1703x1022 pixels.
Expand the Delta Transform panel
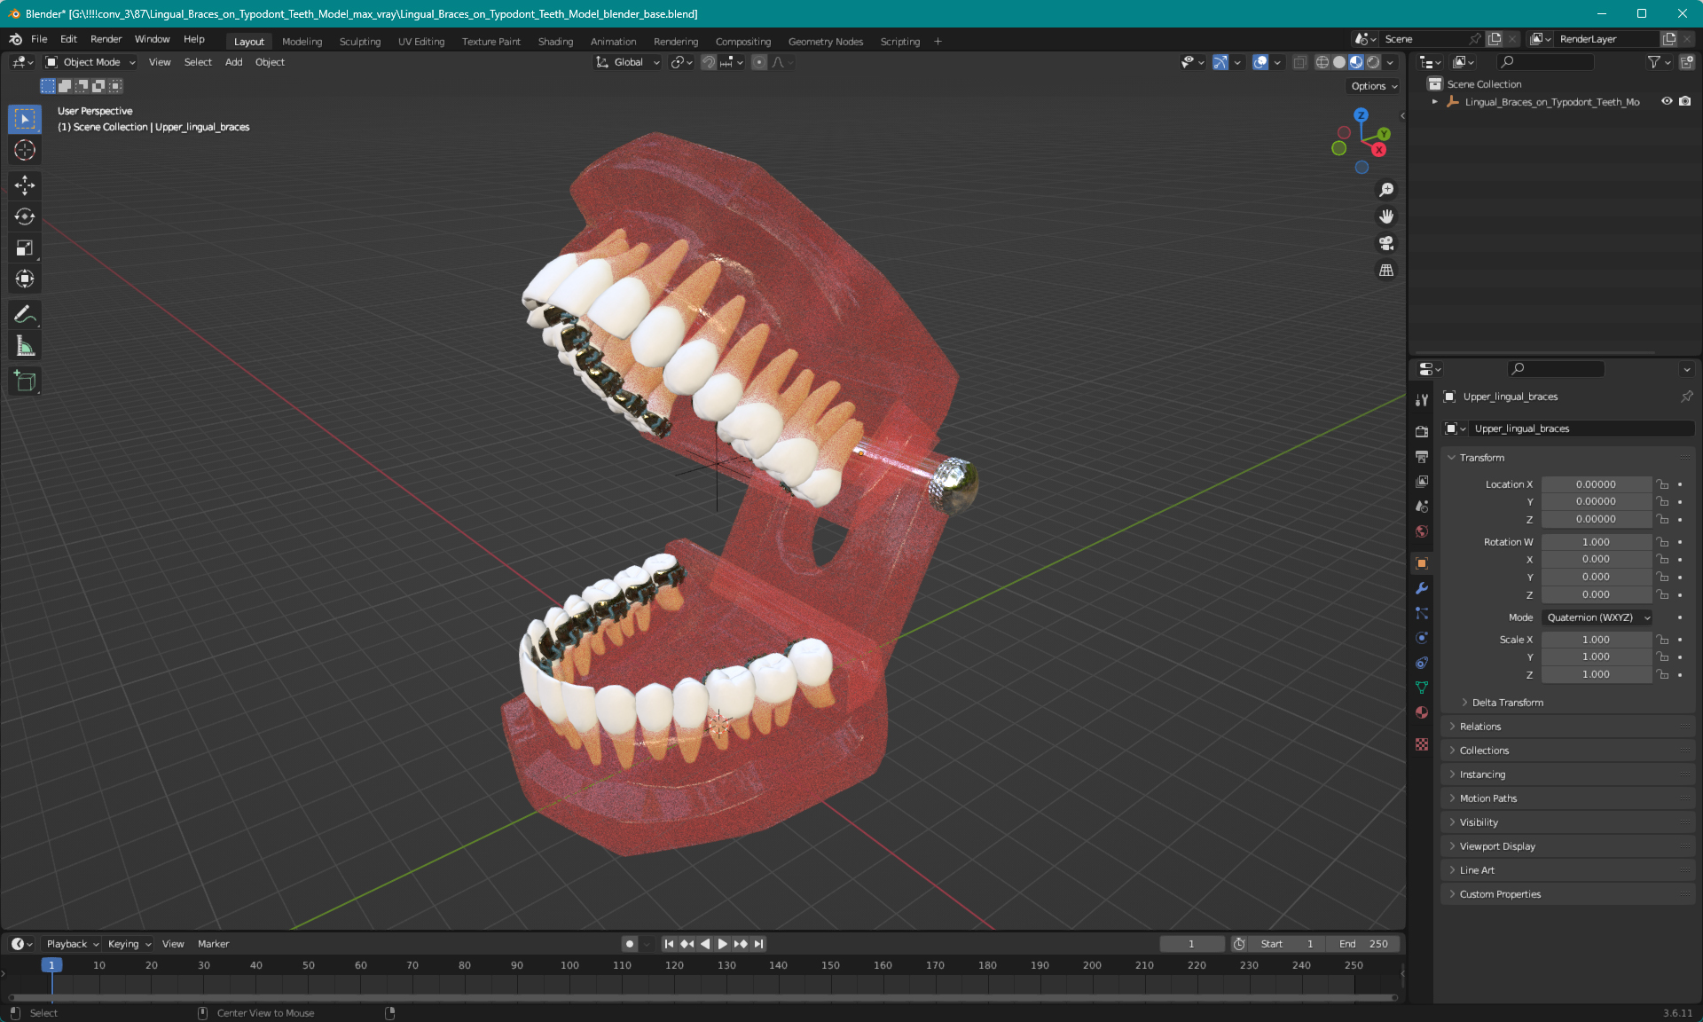click(1507, 703)
